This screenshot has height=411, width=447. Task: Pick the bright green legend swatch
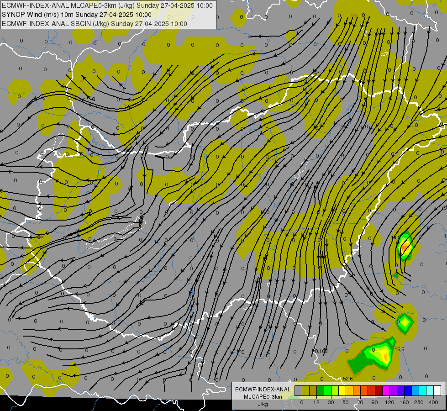(x=327, y=390)
